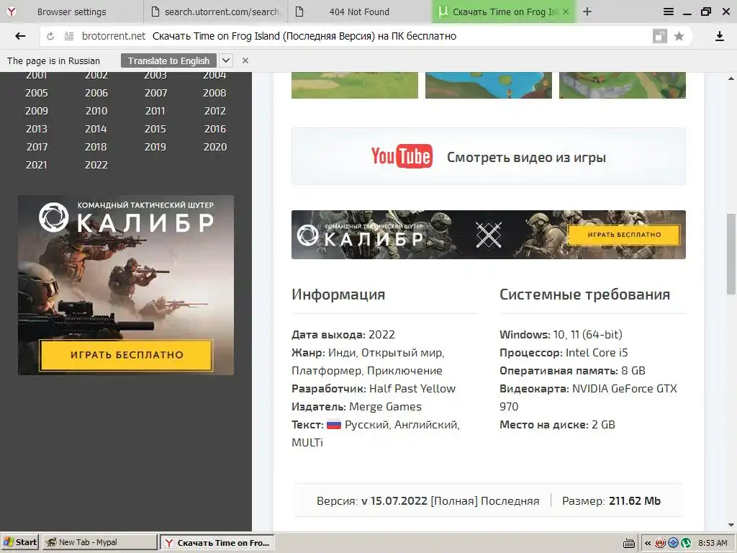This screenshot has height=553, width=737.
Task: Open the on-screen keyboard tray icon
Action: pos(629,543)
